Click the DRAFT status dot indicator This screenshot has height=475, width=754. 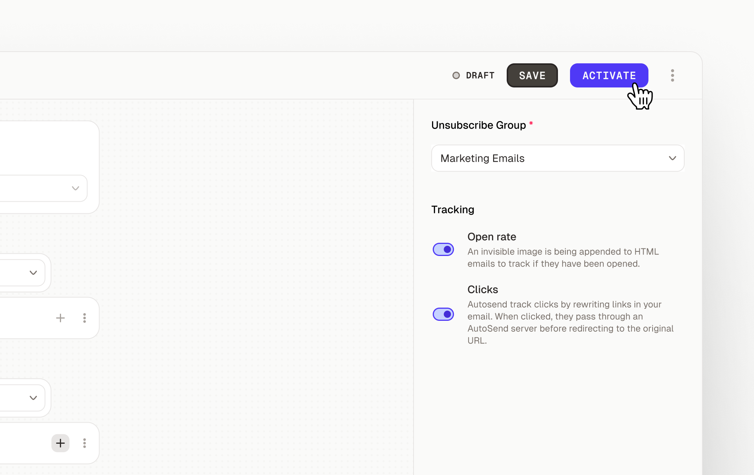tap(456, 75)
